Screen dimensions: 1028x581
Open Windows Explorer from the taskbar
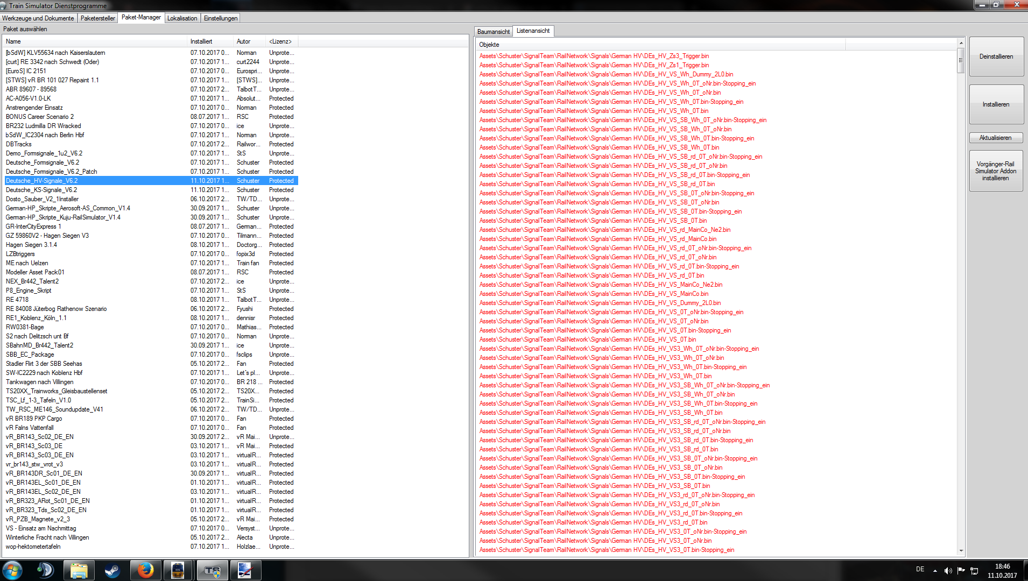79,570
